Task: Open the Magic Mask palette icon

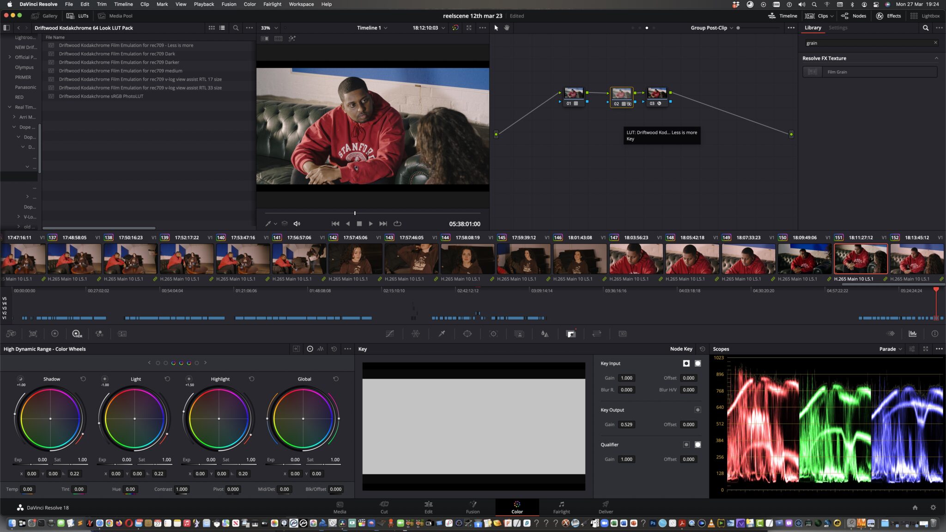Action: pyautogui.click(x=519, y=333)
